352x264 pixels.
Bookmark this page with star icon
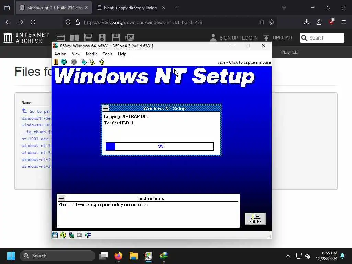point(272,22)
